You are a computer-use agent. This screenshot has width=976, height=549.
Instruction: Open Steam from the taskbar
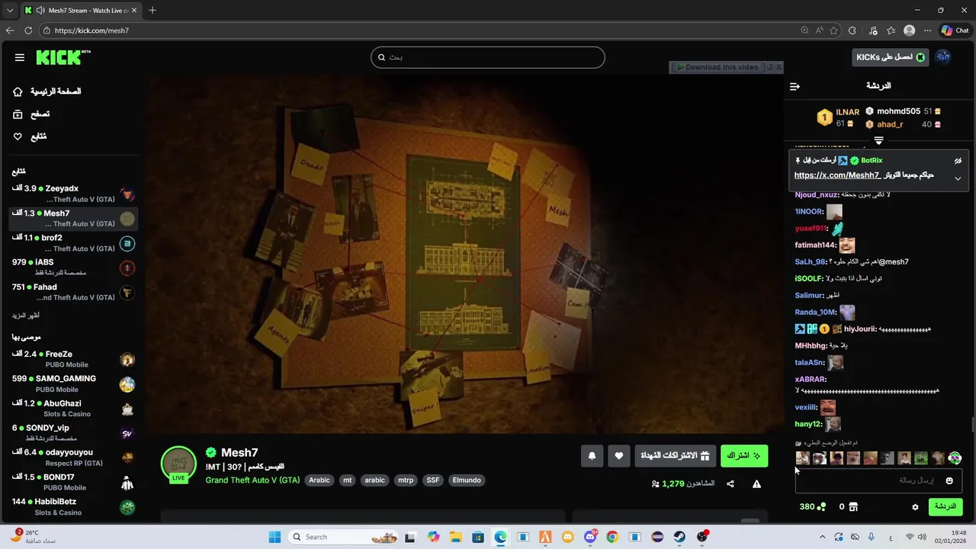pyautogui.click(x=680, y=537)
